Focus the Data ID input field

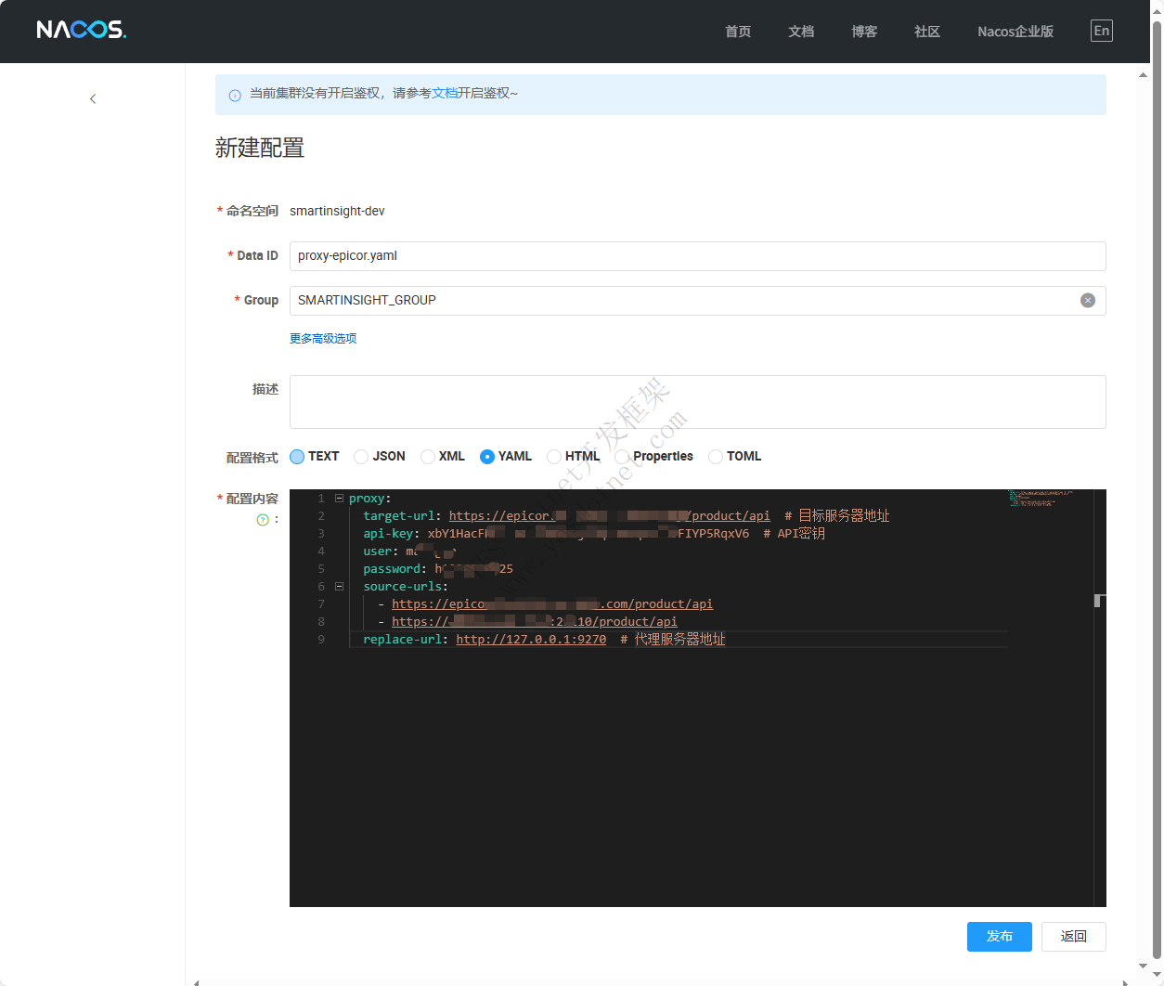(697, 256)
